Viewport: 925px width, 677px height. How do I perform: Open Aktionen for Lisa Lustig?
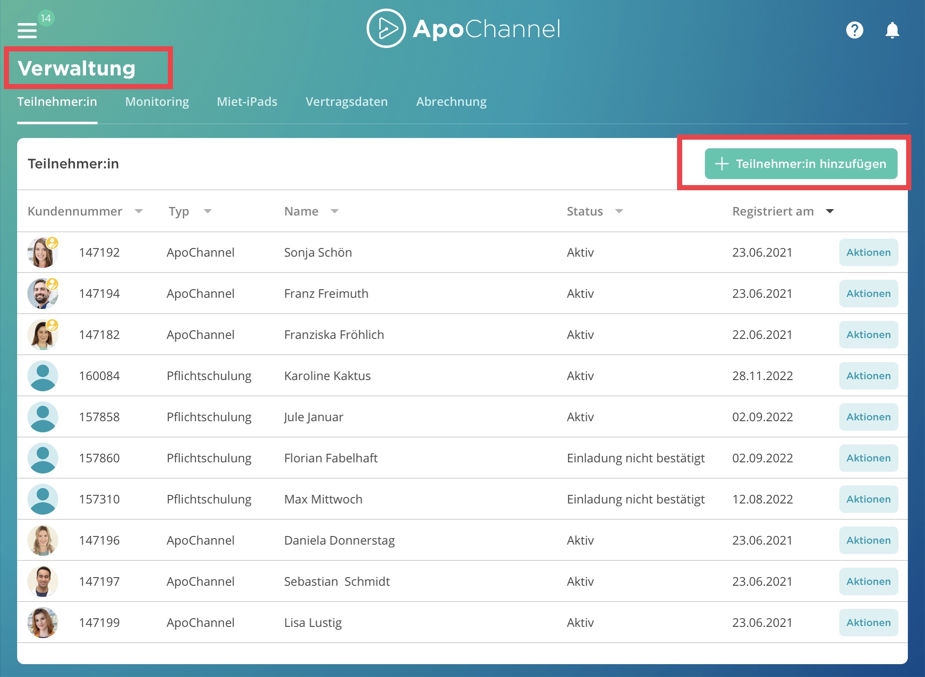[x=868, y=623]
